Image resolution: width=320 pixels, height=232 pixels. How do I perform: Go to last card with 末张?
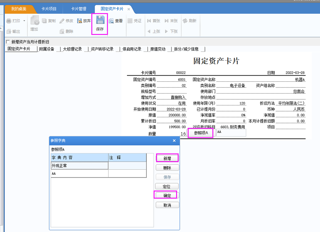coord(171,21)
